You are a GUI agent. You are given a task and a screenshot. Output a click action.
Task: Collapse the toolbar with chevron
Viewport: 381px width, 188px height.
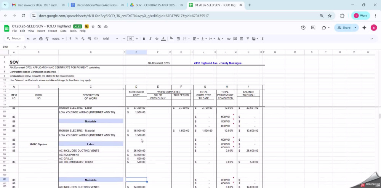click(x=372, y=39)
